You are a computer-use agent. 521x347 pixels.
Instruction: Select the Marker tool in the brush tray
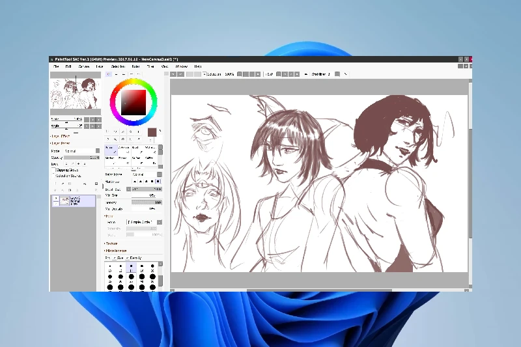point(109,158)
